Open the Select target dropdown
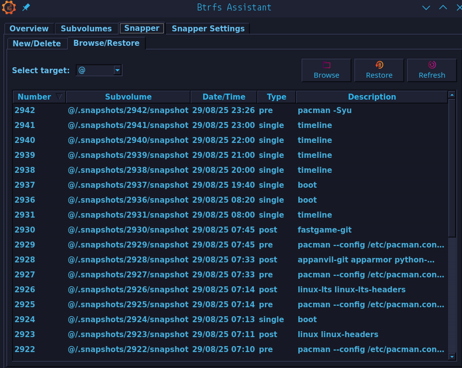The height and width of the screenshot is (368, 462). point(99,70)
